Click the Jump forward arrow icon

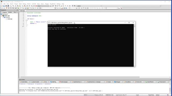click(4, 8)
